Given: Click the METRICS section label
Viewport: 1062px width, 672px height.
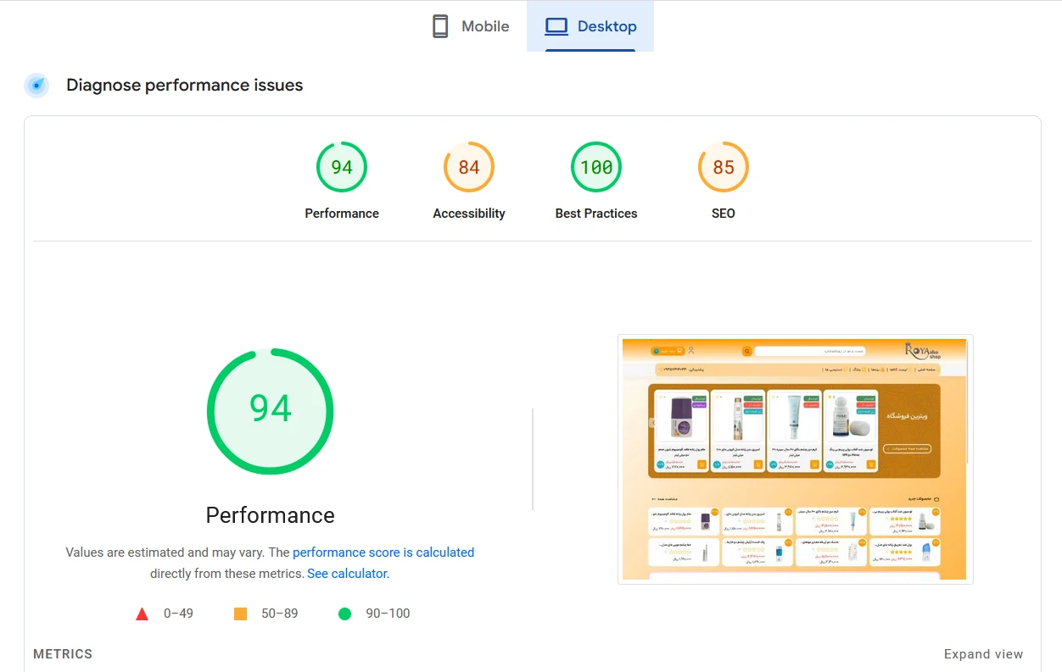Looking at the screenshot, I should 63,654.
